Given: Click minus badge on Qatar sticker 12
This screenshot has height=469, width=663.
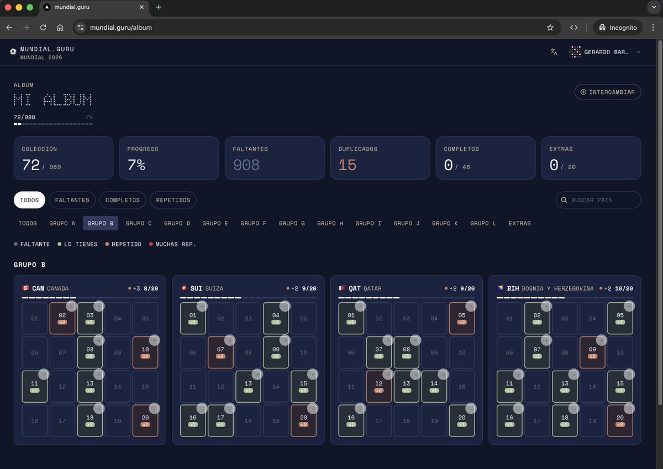Looking at the screenshot, I should pos(388,375).
